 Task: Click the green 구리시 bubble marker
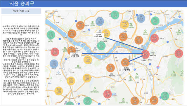click(x=155, y=21)
